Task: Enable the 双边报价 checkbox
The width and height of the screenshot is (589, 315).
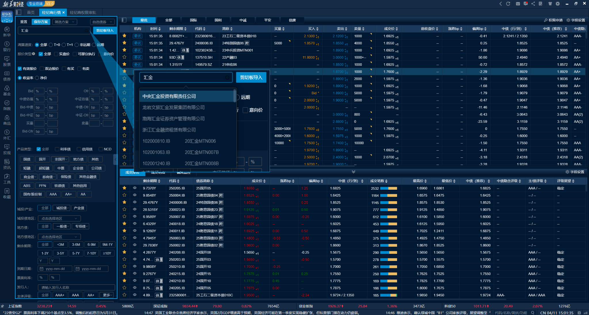Action: [x=42, y=69]
